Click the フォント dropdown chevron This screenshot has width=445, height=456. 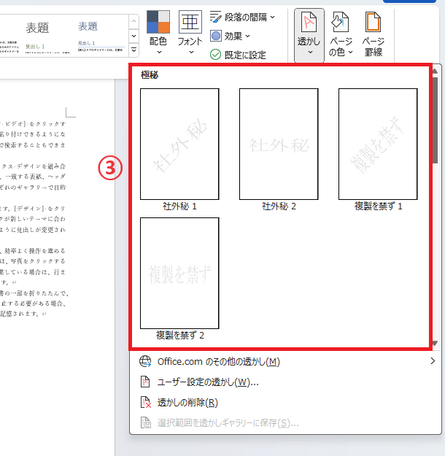[191, 53]
